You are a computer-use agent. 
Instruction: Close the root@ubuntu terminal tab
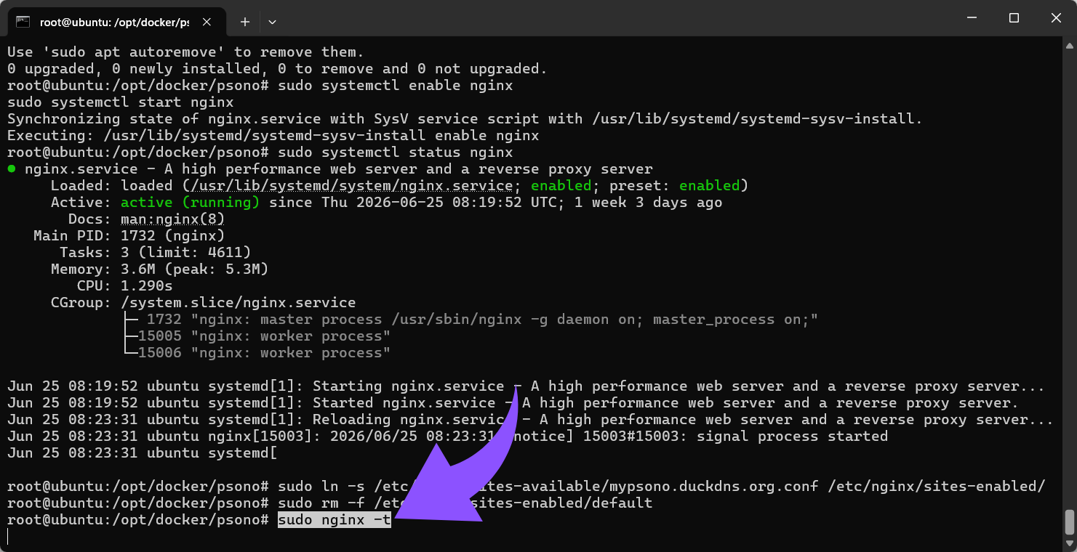207,22
